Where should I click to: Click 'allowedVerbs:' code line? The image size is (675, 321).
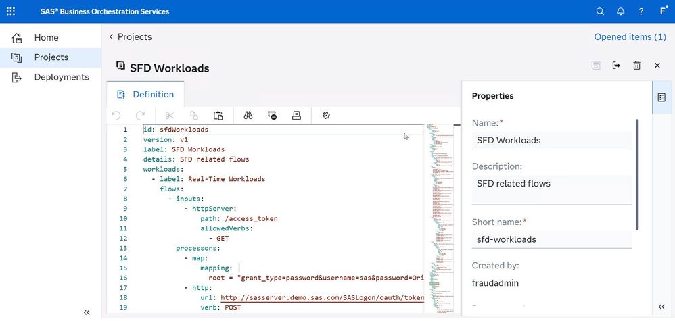(227, 228)
